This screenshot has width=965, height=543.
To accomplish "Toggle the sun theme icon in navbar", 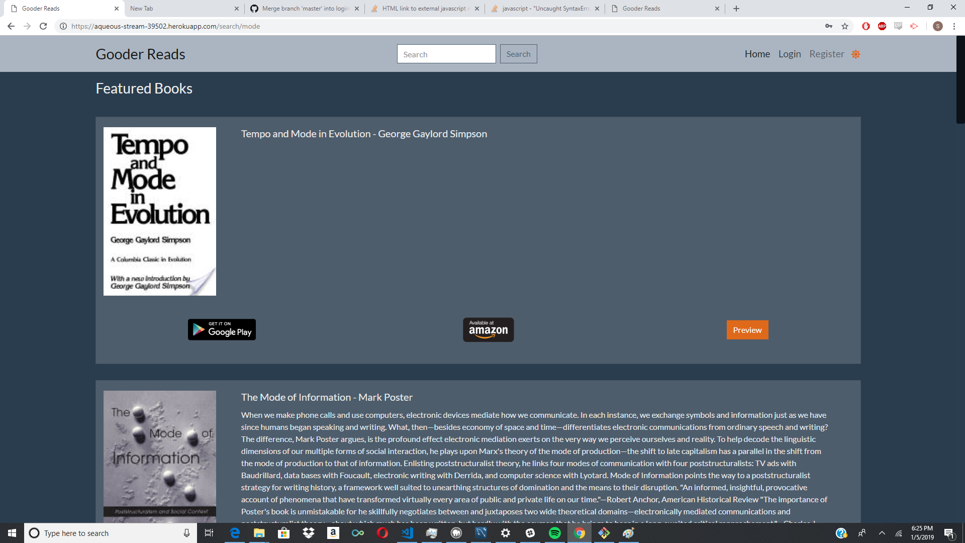I will [856, 54].
